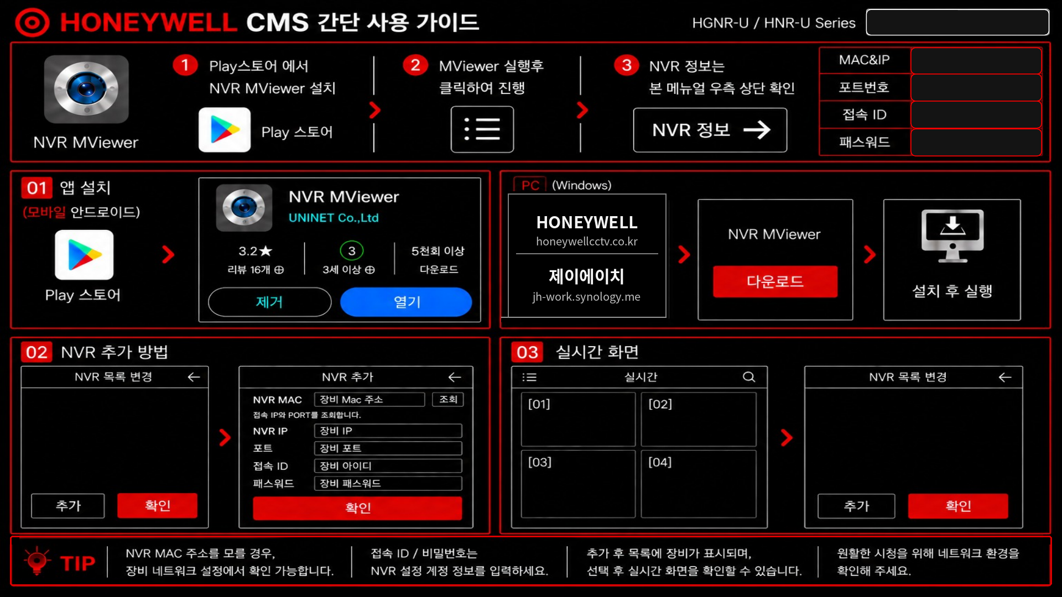Select camera tile [04]
This screenshot has width=1062, height=597.
point(699,484)
